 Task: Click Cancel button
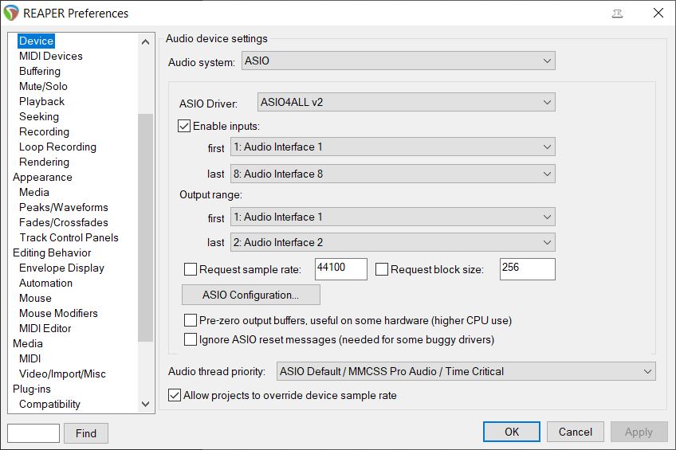tap(576, 432)
